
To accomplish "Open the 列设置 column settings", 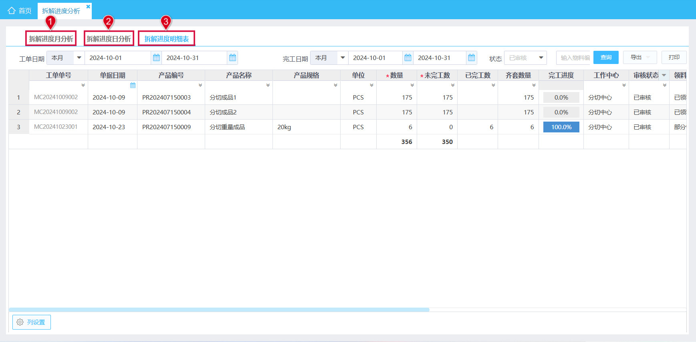I will (x=32, y=322).
